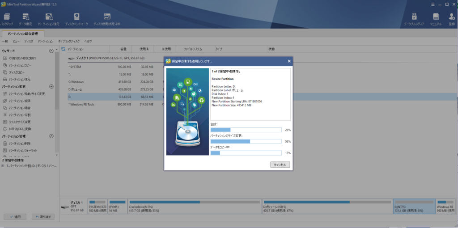Click the 合計 progress bar at 28%
Screen dimensions: 458x228
click(246, 130)
